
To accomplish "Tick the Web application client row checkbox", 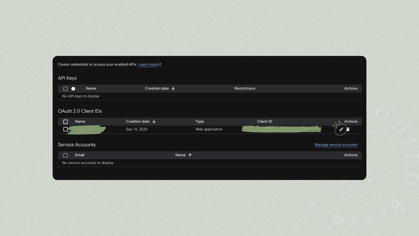I will click(65, 129).
